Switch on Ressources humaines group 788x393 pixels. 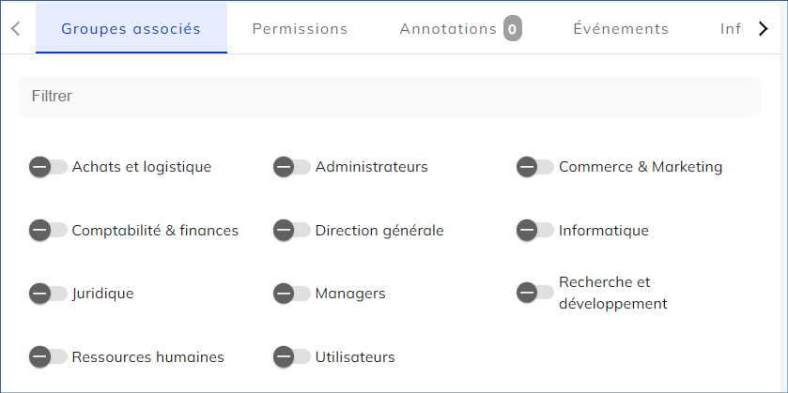48,356
